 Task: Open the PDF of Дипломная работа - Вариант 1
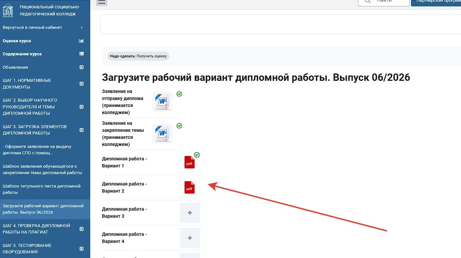(190, 162)
